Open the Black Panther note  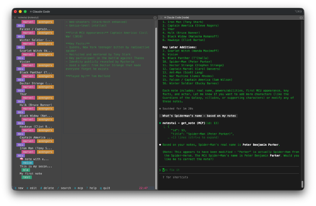(36, 72)
